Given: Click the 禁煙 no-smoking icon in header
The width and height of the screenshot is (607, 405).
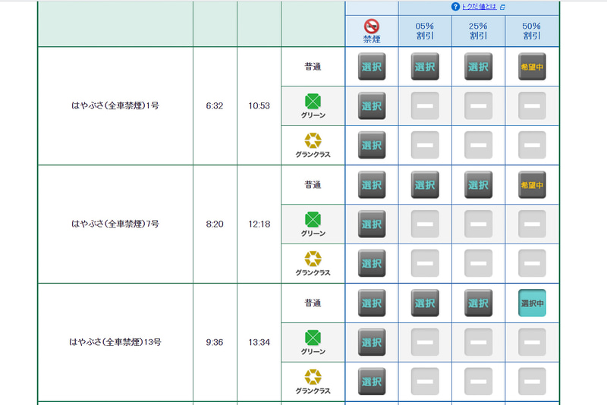Looking at the screenshot, I should click(x=372, y=26).
